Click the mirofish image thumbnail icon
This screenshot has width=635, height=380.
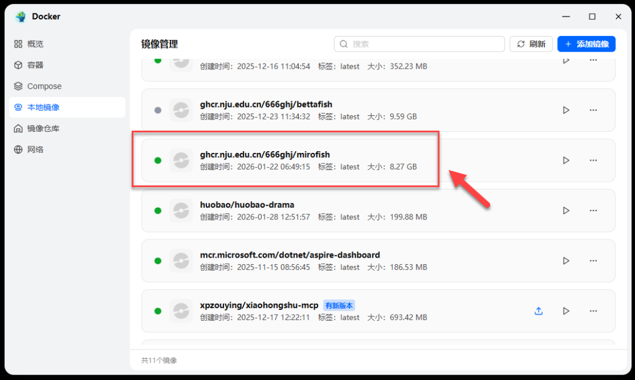point(181,161)
